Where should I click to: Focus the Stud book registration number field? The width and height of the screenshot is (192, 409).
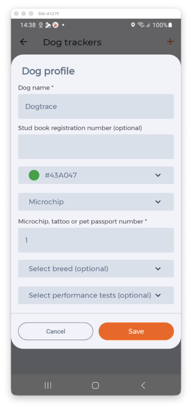(96, 147)
